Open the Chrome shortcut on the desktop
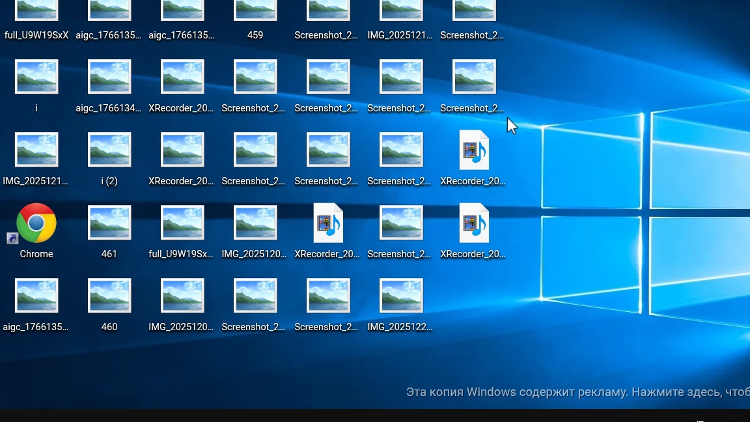750x422 pixels. [x=36, y=223]
